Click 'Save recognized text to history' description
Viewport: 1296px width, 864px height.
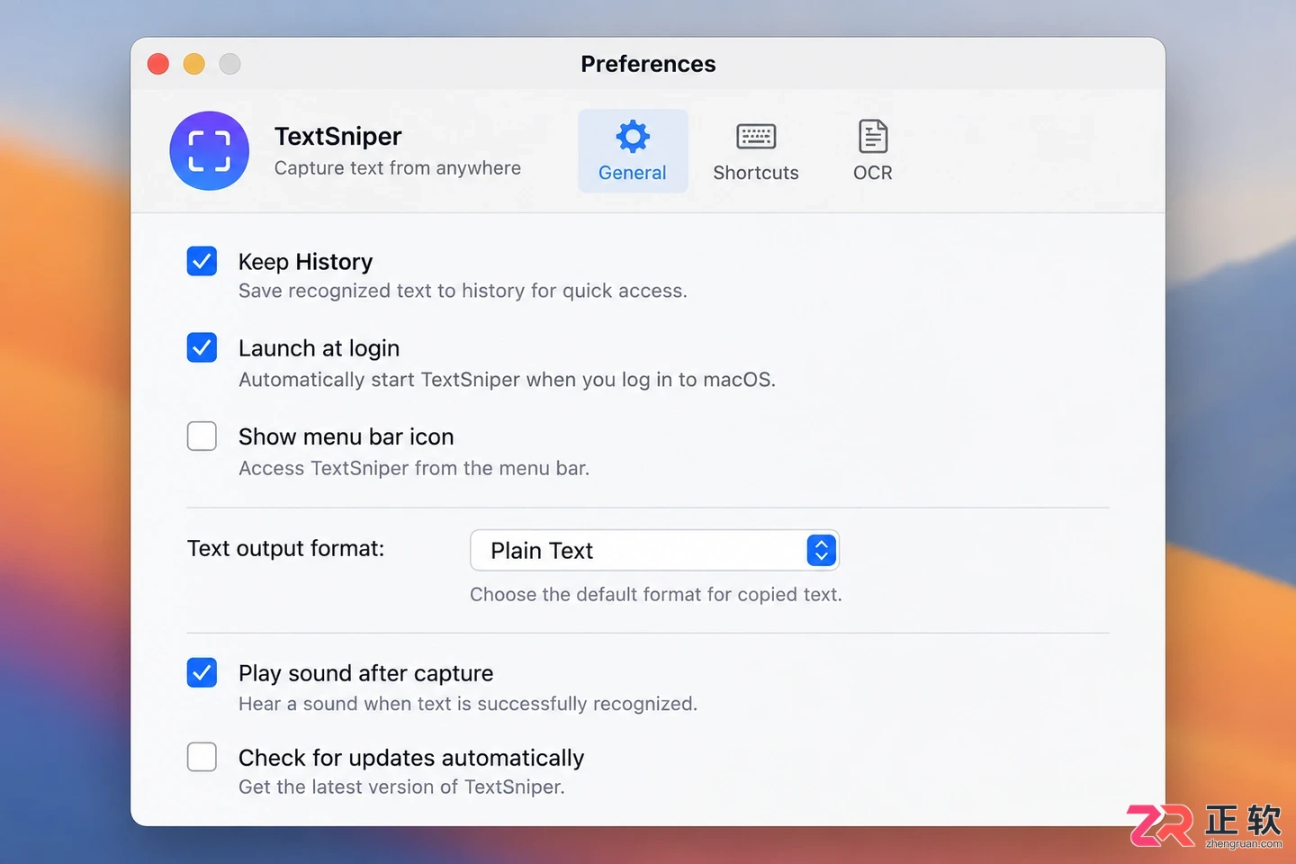click(x=463, y=291)
